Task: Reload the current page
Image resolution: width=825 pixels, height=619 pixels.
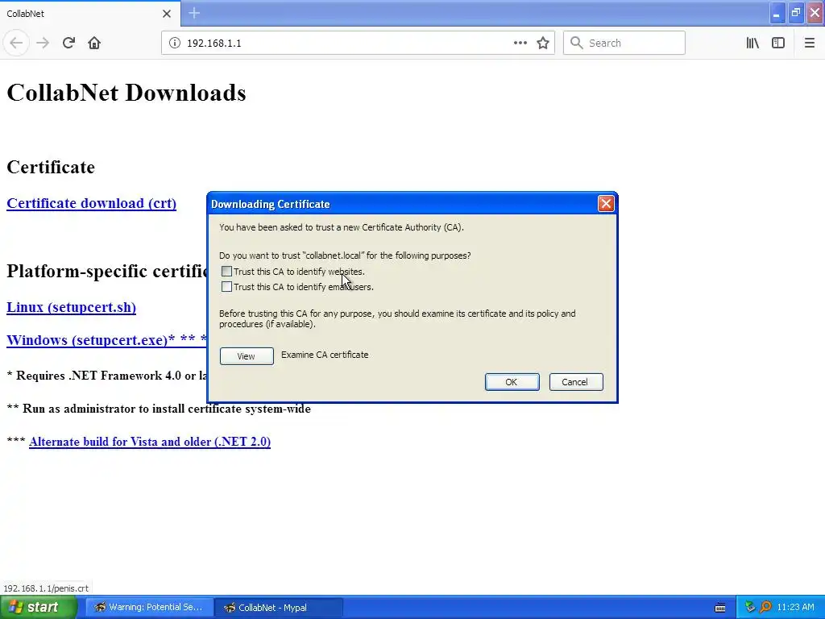Action: 68,43
